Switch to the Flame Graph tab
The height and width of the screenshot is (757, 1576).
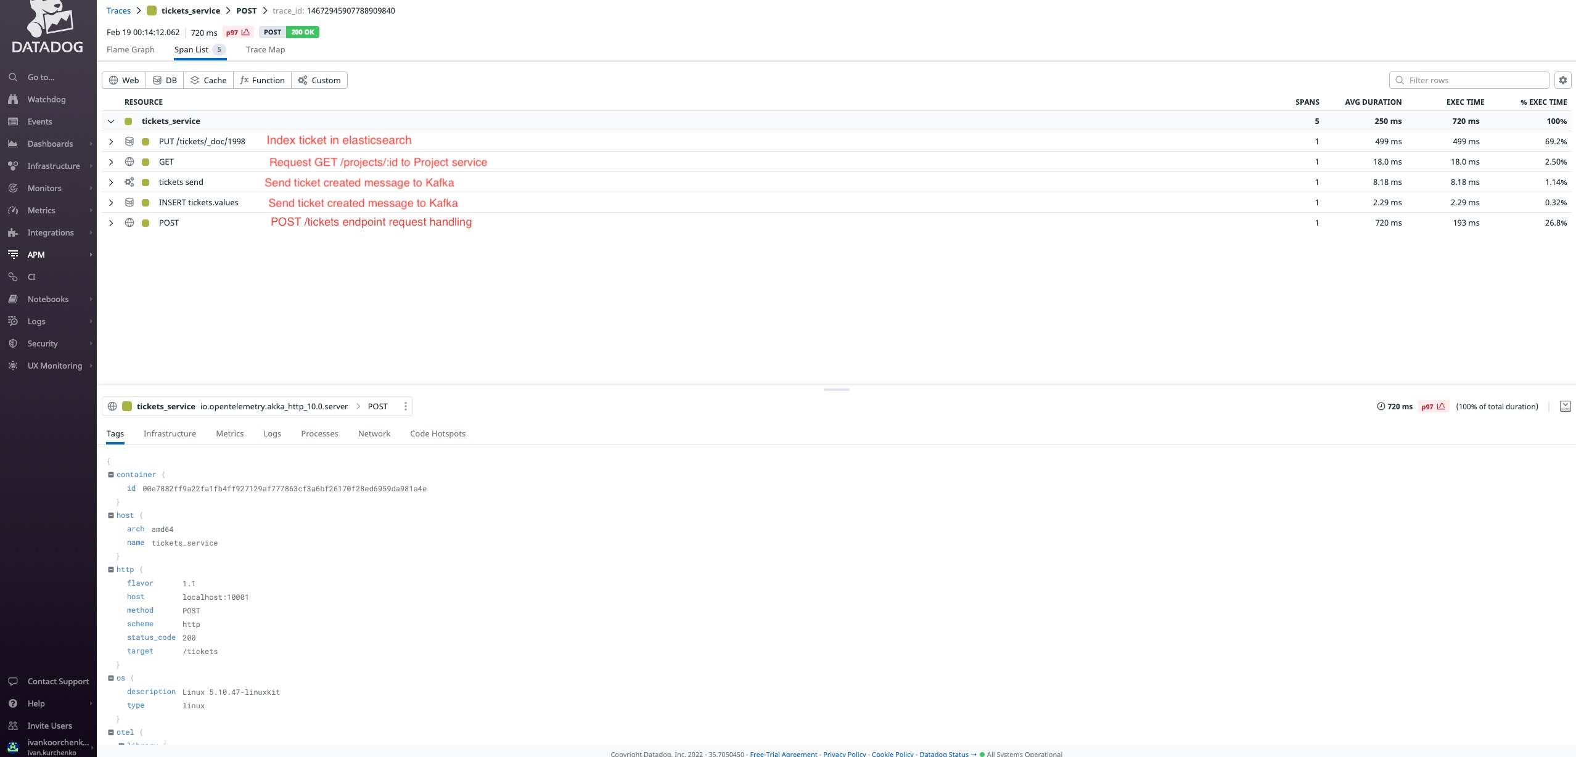131,49
